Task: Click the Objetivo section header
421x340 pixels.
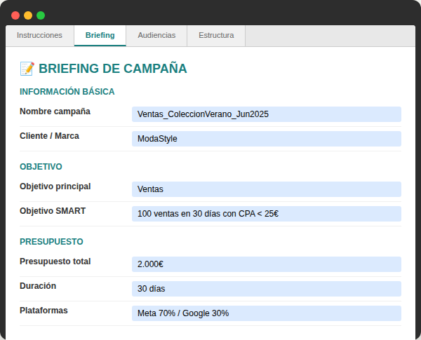Action: pyautogui.click(x=41, y=167)
